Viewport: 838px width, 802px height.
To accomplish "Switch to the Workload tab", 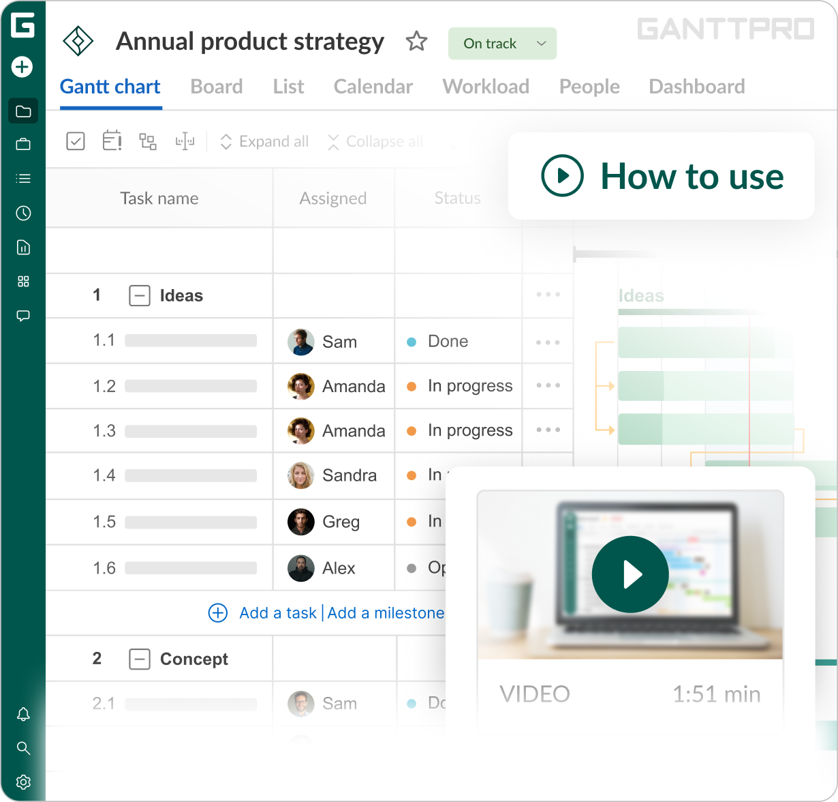I will [486, 87].
